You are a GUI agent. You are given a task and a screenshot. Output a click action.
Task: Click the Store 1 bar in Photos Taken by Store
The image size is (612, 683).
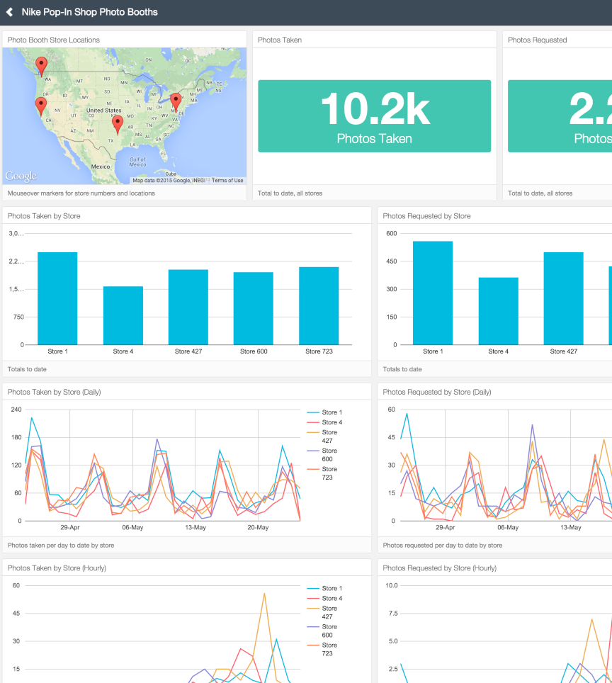(57, 298)
